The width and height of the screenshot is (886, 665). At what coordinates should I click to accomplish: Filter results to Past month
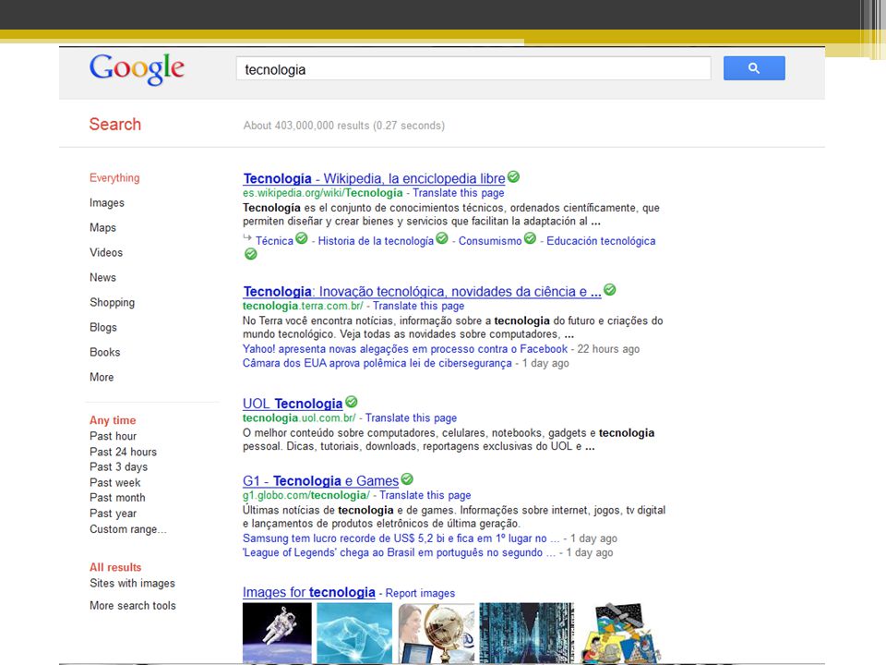pos(117,498)
